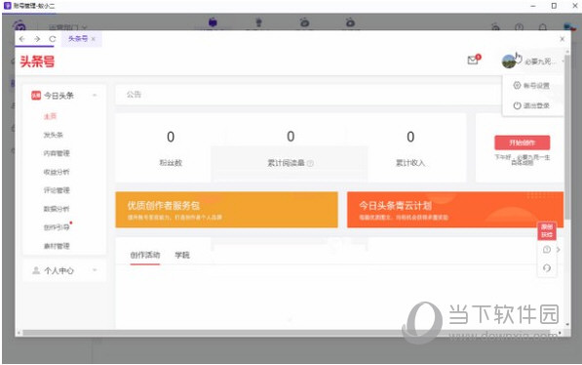582x365 pixels.
Task: Open 数据分析 in the sidebar
Action: 57,209
